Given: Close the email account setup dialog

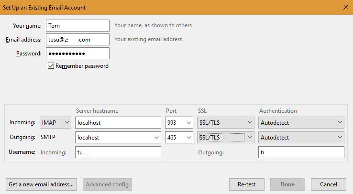Looking at the screenshot, I should click(x=346, y=7).
